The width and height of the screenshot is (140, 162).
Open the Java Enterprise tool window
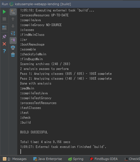pos(48,159)
